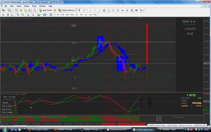Image resolution: width=211 pixels, height=132 pixels.
Task: Click the 'Exit Long' action text
Action: (x=197, y=103)
